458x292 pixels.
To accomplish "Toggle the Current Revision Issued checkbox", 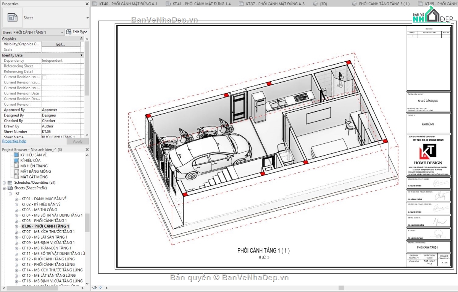I will 44,77.
